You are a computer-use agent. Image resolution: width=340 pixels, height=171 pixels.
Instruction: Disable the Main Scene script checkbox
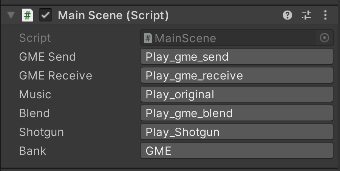46,15
